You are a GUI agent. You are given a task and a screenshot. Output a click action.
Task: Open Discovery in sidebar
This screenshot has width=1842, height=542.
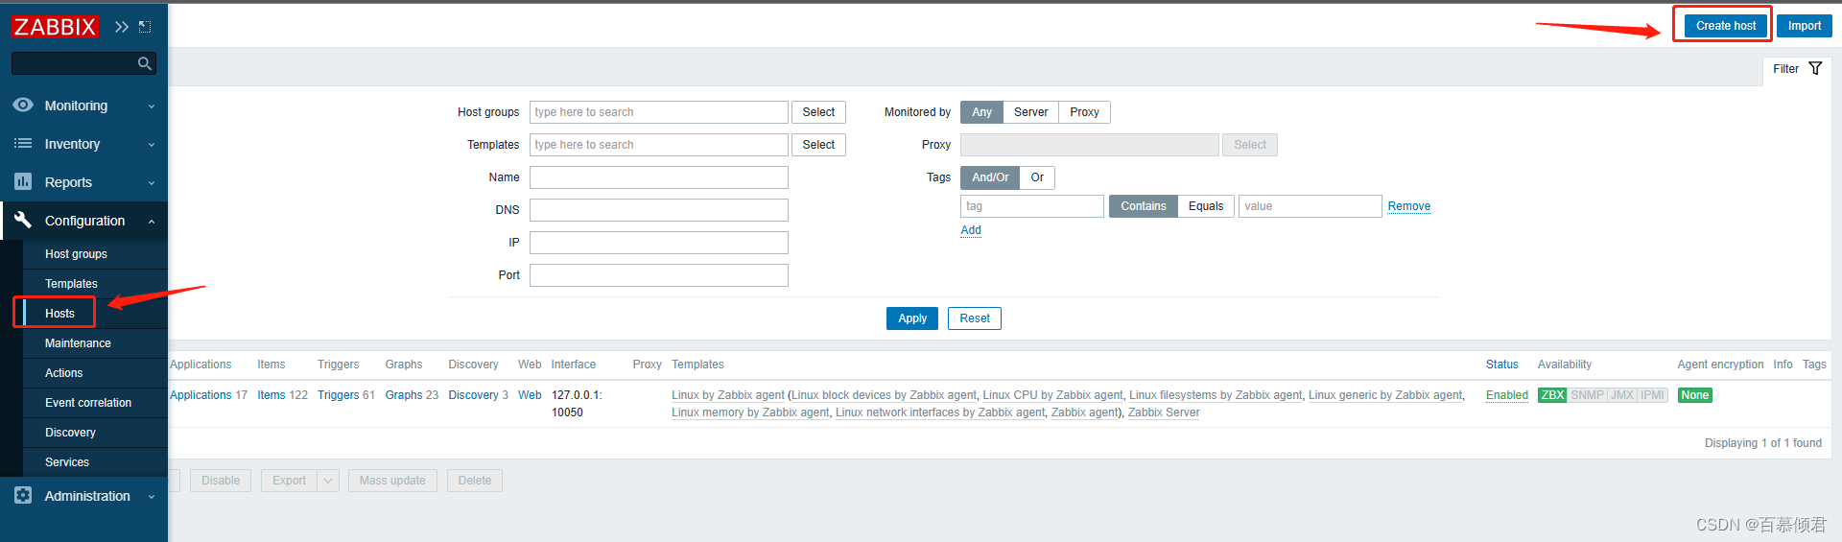pos(70,433)
